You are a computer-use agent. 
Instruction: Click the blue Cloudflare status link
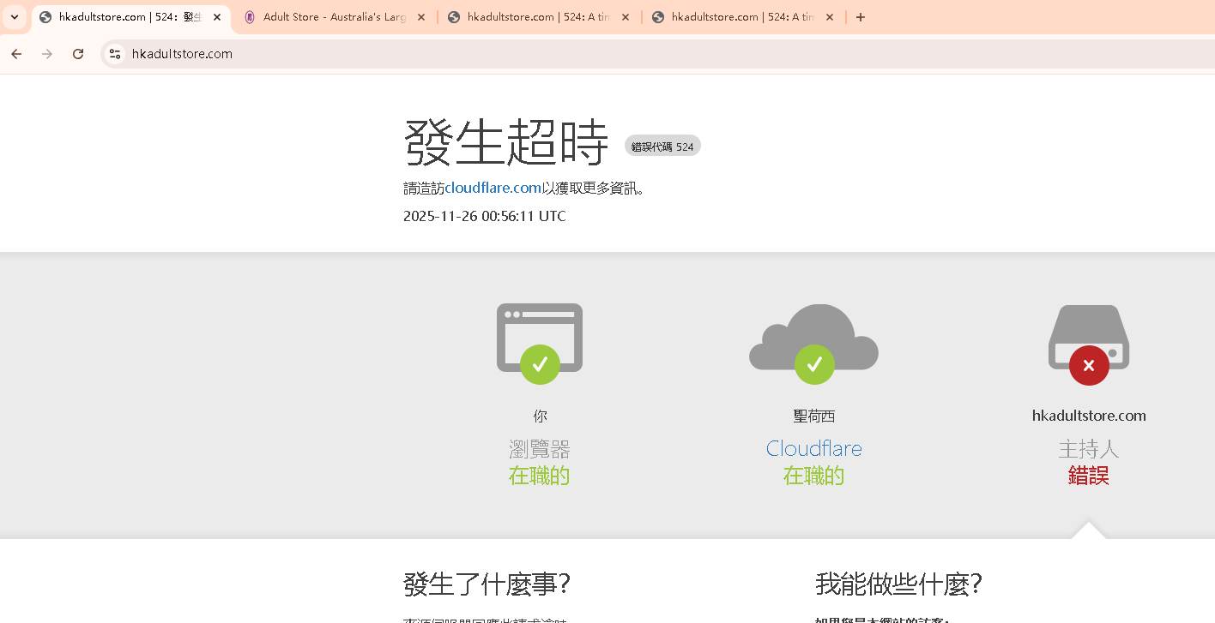tap(813, 448)
